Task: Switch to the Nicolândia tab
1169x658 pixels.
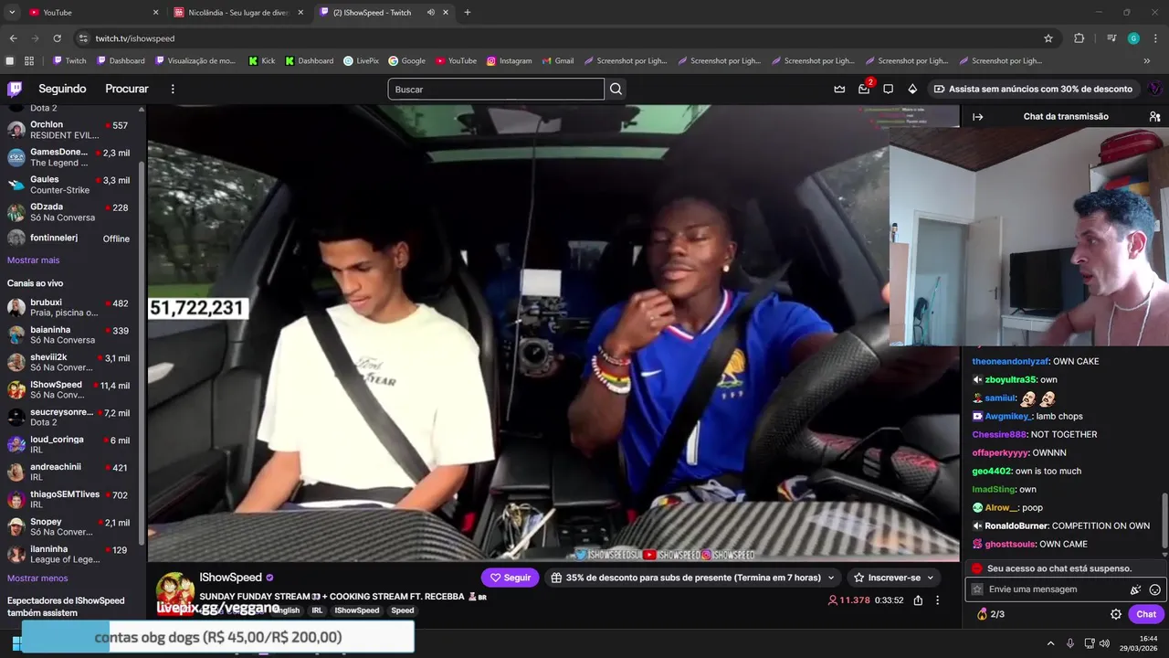Action: [238, 13]
